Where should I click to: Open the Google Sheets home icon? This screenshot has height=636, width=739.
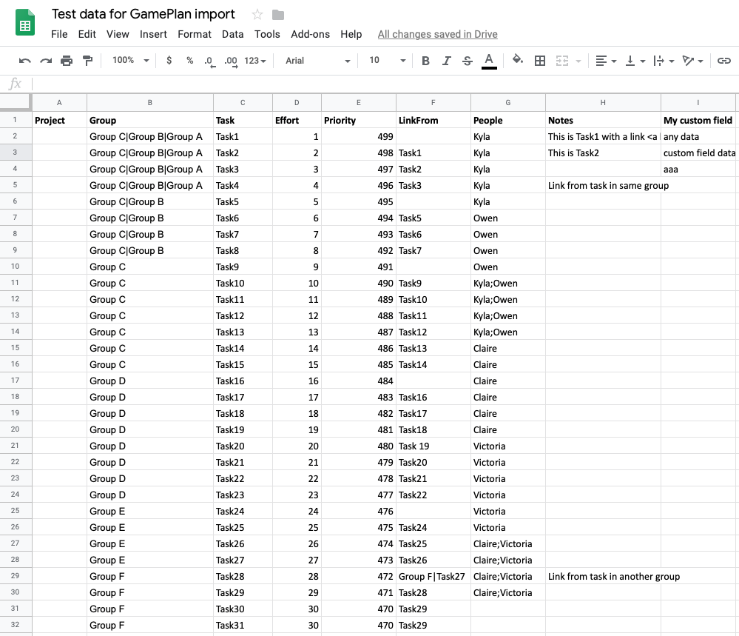(25, 22)
